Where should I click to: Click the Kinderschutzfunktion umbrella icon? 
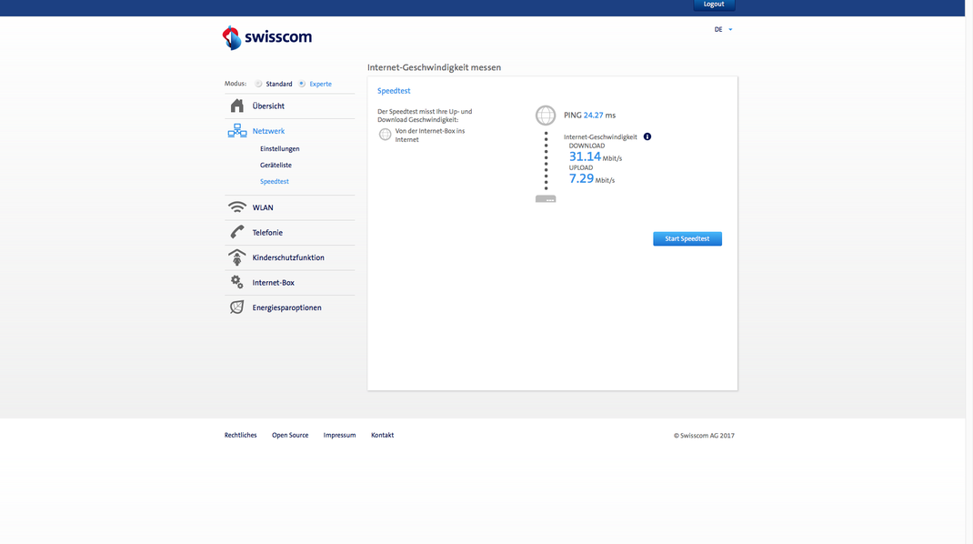(237, 257)
